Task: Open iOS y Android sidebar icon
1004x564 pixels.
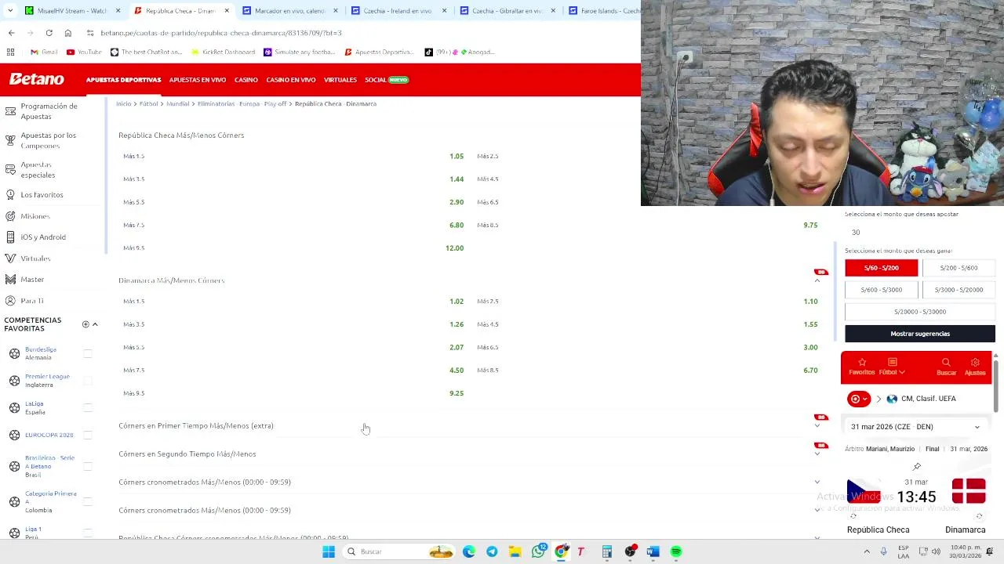Action: pyautogui.click(x=10, y=237)
